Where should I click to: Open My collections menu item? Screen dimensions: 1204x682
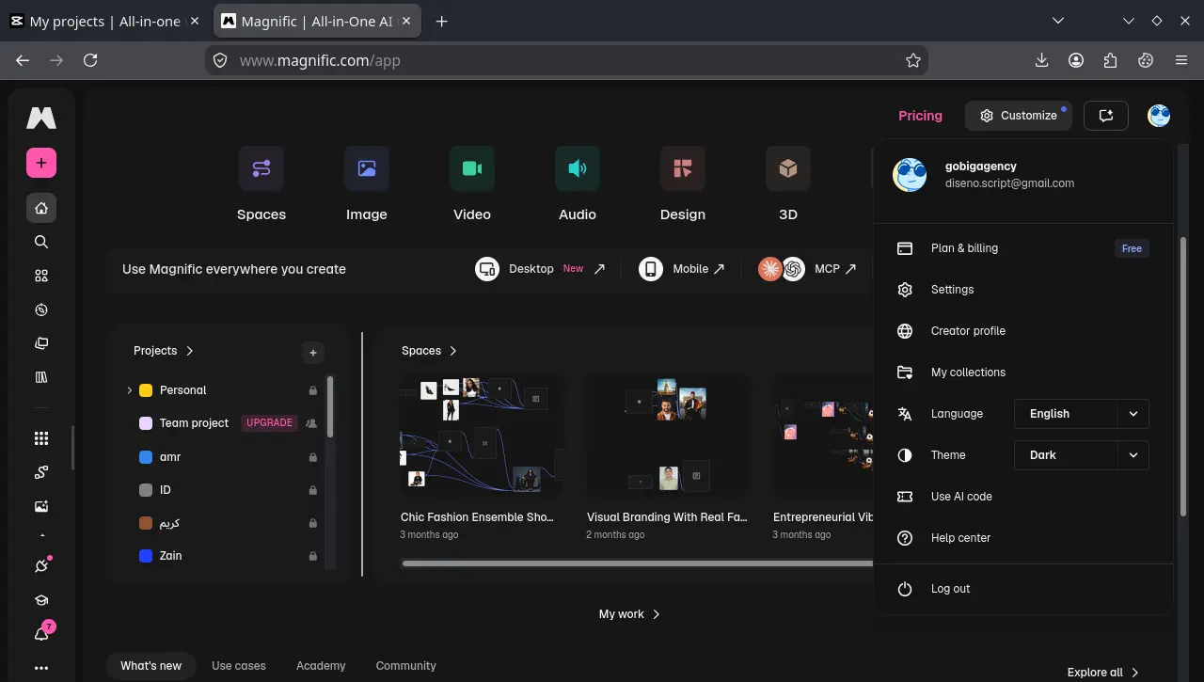click(x=1022, y=373)
